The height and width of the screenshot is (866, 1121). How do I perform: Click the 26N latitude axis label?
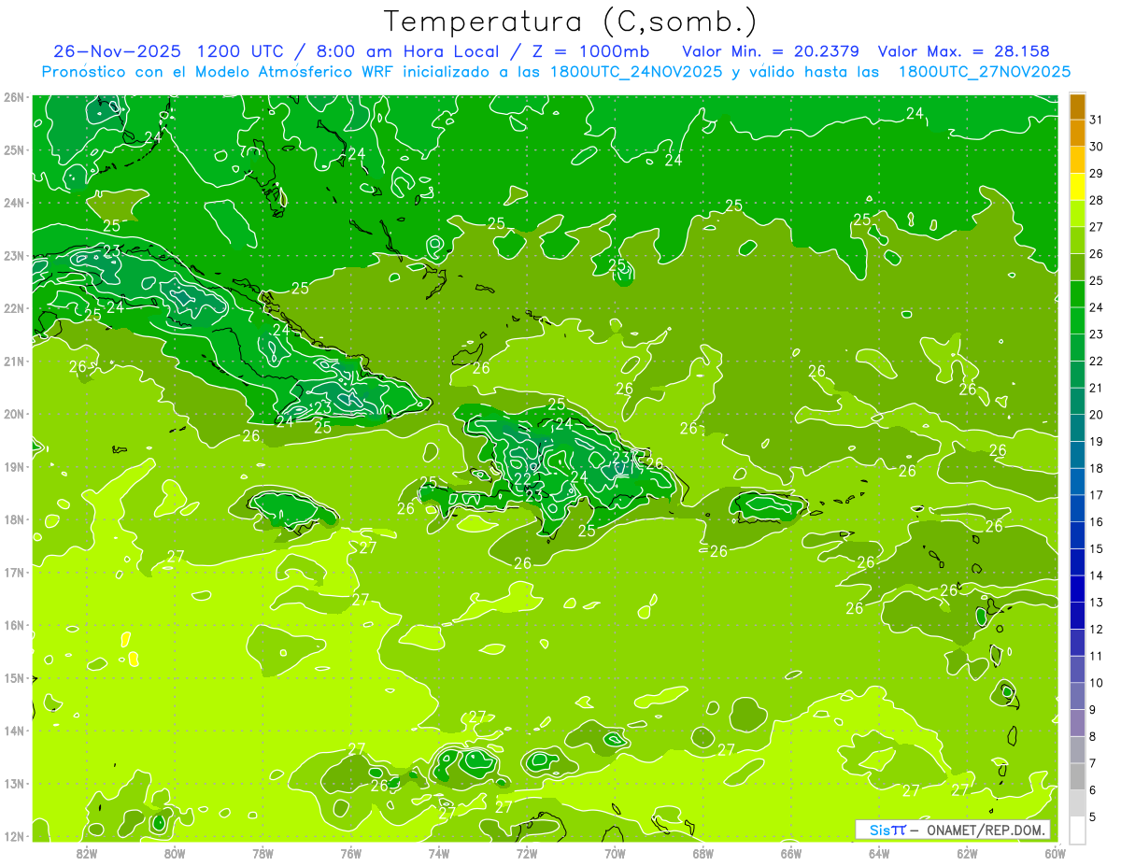point(14,97)
